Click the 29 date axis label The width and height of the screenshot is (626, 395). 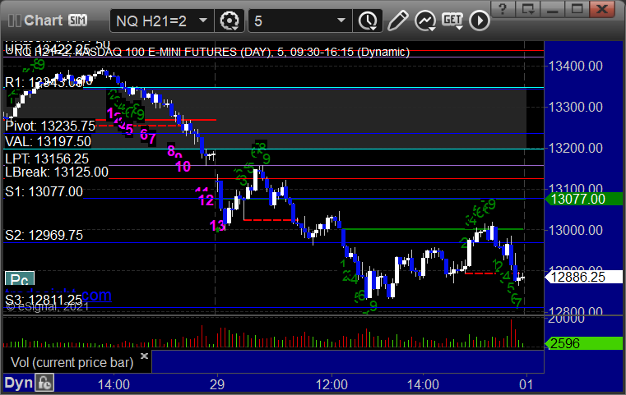point(217,384)
